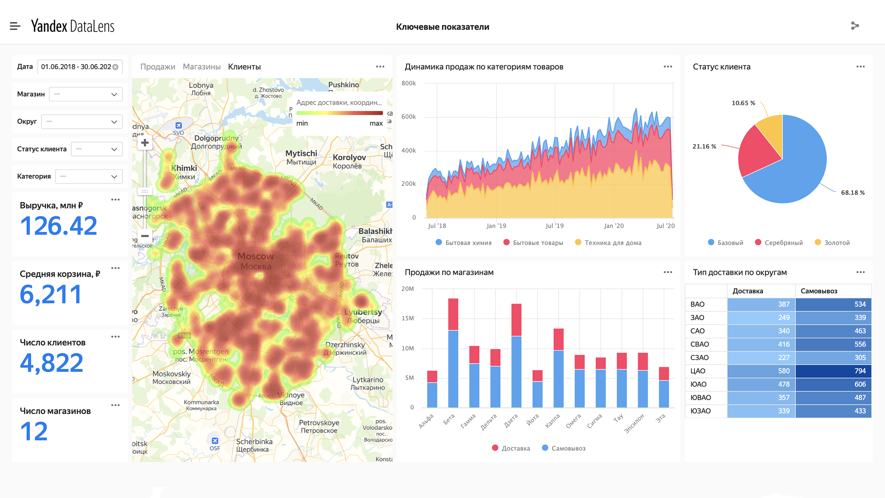Expand the Категория dropdown filter
Image resolution: width=885 pixels, height=498 pixels.
point(89,177)
